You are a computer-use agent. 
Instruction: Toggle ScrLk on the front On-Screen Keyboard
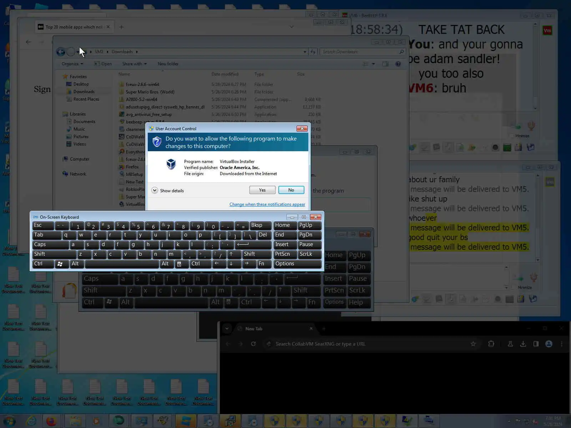pyautogui.click(x=309, y=254)
